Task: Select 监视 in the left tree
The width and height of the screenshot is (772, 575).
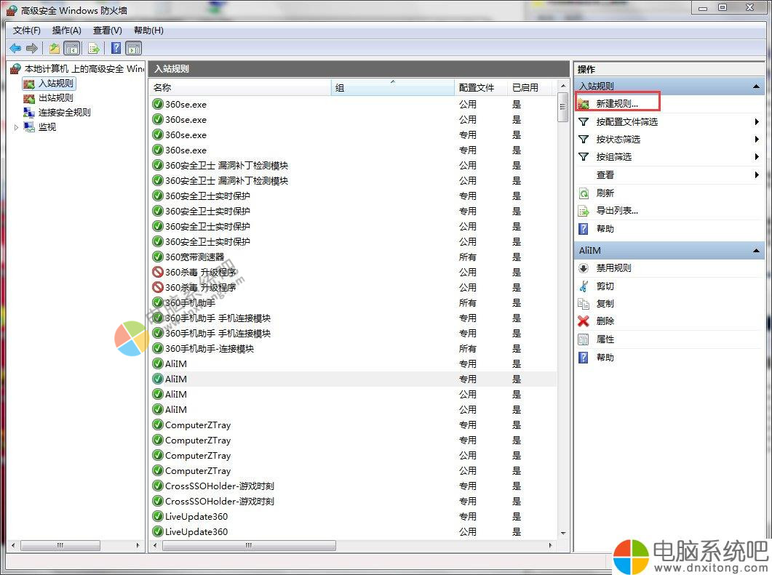Action: (47, 127)
